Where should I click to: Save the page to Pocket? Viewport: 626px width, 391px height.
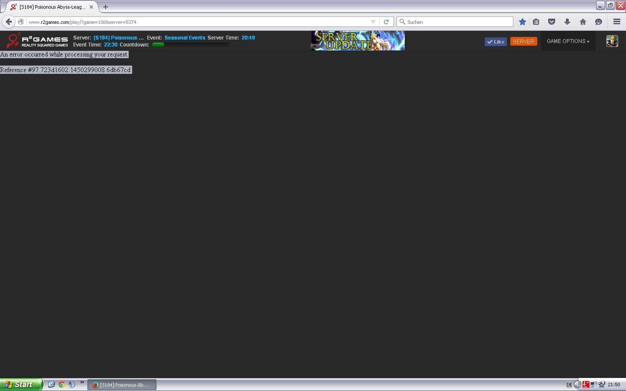[552, 22]
